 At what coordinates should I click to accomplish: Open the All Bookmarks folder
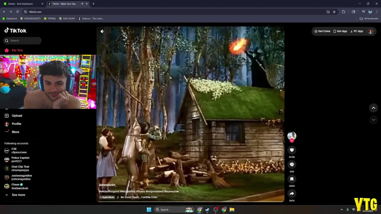point(369,18)
